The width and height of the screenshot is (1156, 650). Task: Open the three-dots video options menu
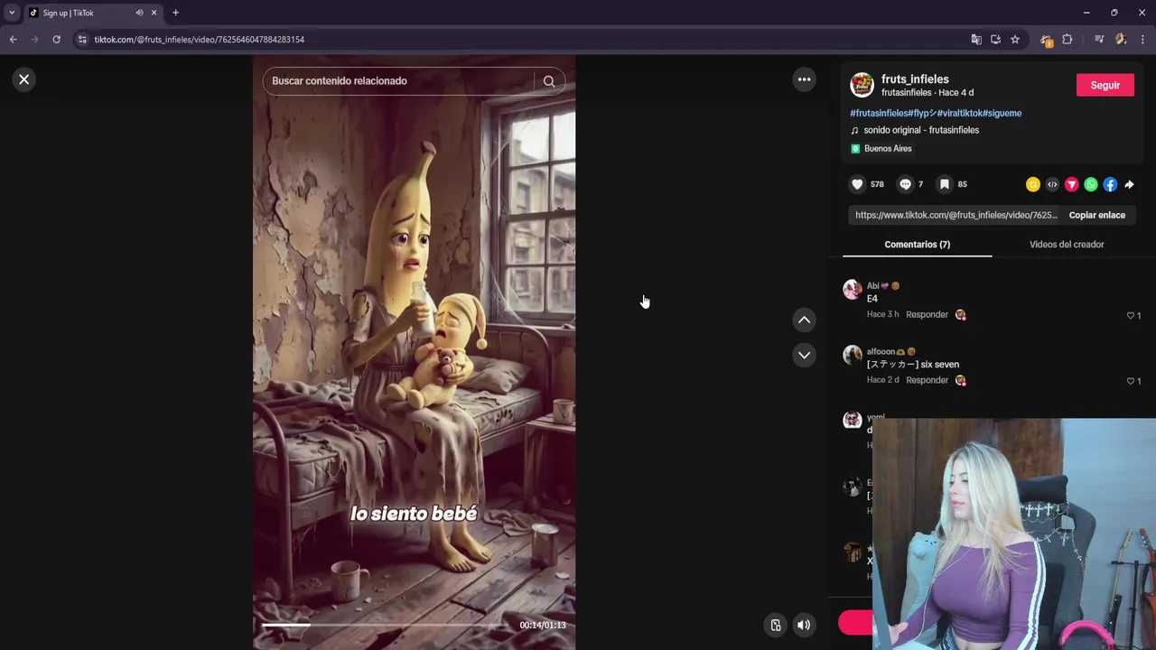(804, 79)
